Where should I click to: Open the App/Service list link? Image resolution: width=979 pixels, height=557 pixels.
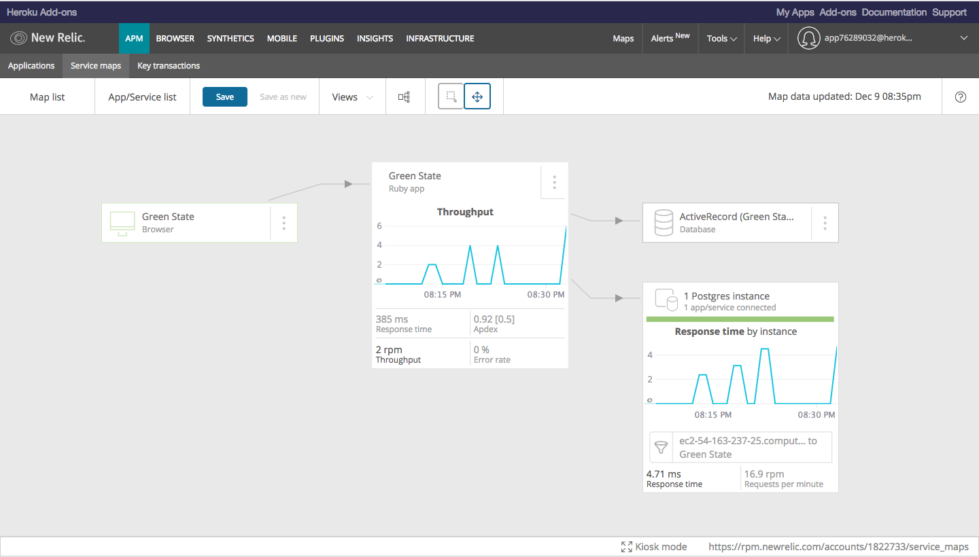pos(142,97)
